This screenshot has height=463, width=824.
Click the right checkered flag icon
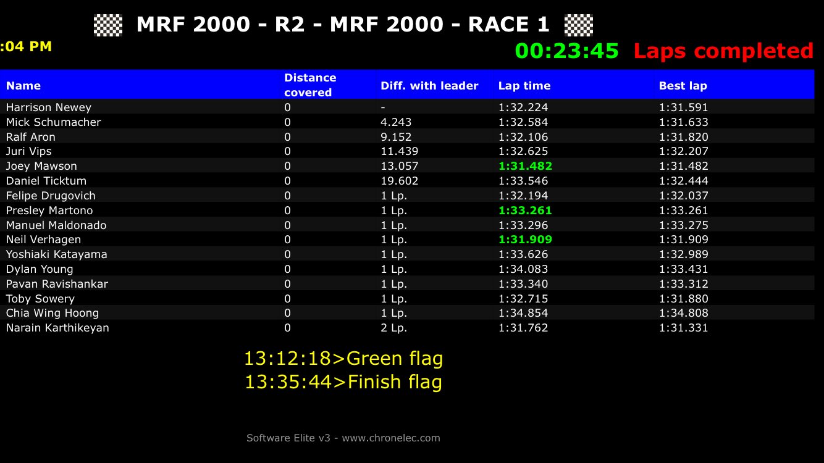click(x=579, y=25)
